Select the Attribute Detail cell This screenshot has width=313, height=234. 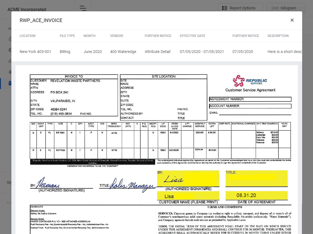pos(157,52)
